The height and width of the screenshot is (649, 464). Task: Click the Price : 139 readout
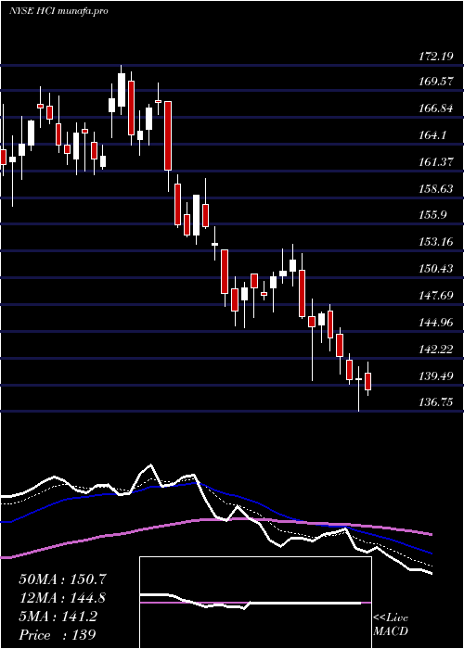pos(58,635)
